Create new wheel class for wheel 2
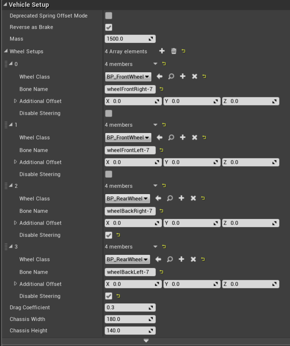This screenshot has width=290, height=346. (181, 198)
